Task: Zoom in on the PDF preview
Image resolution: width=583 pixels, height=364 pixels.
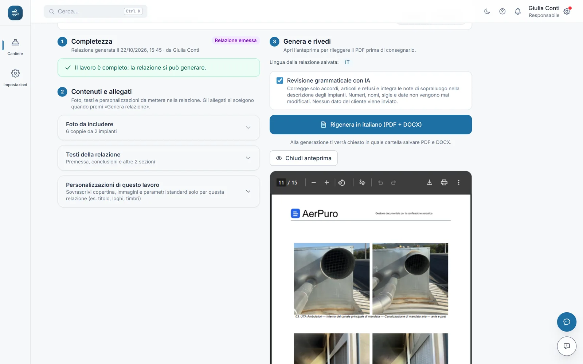Action: tap(327, 182)
